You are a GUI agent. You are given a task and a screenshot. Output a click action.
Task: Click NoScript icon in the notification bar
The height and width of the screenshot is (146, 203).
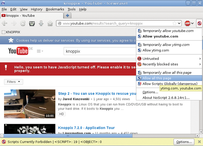pyautogui.click(x=4, y=142)
